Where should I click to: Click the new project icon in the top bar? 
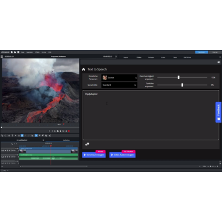point(12,52)
